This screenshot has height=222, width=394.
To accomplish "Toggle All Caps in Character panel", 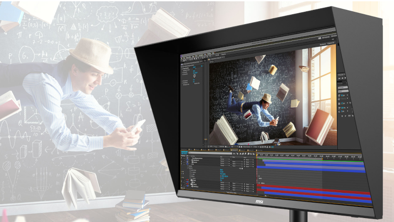I will click(x=349, y=116).
